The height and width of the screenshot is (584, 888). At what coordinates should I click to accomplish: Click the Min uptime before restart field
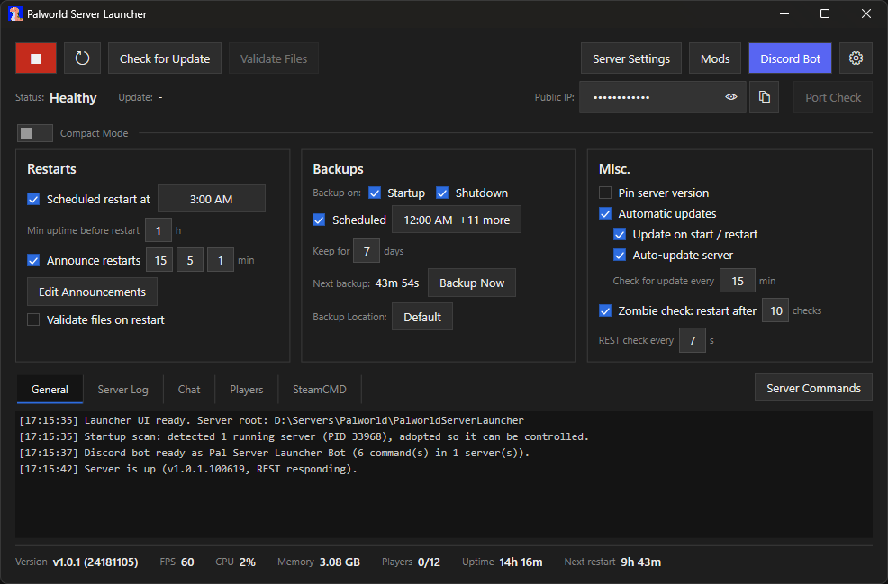tap(159, 230)
